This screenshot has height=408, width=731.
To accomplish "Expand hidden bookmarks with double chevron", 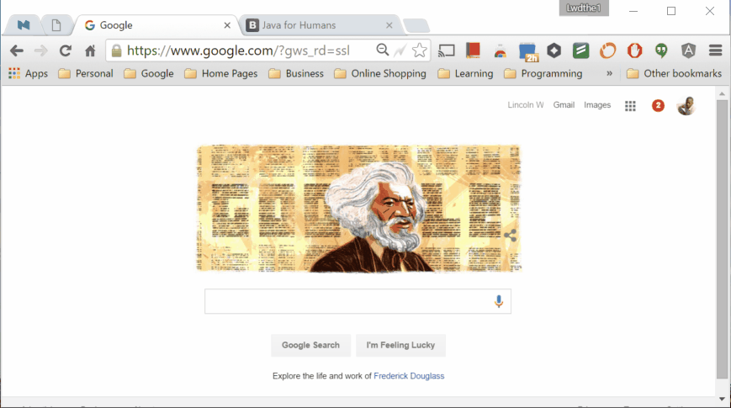I will [609, 73].
